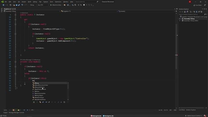Click the undo toolbar icon

tap(22, 5)
